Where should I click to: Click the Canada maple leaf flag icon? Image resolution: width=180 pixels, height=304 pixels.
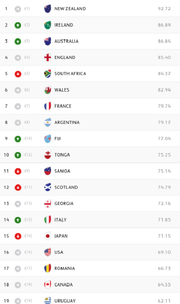[48, 284]
